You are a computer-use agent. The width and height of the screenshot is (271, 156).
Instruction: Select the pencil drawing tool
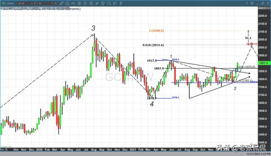click(x=61, y=3)
